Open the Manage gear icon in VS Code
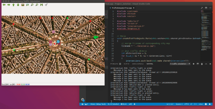 pyautogui.click(x=83, y=99)
